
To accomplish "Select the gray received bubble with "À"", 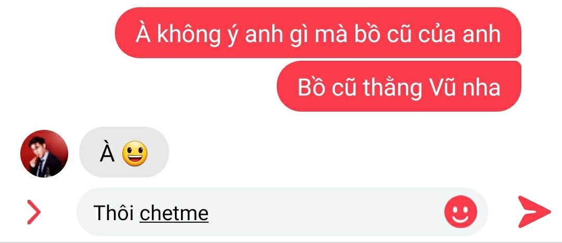I will (x=124, y=152).
